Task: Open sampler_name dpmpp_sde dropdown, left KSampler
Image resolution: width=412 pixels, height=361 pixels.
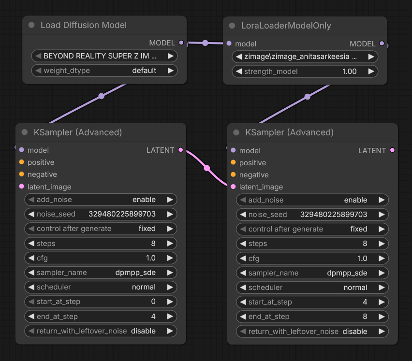Action: (101, 273)
